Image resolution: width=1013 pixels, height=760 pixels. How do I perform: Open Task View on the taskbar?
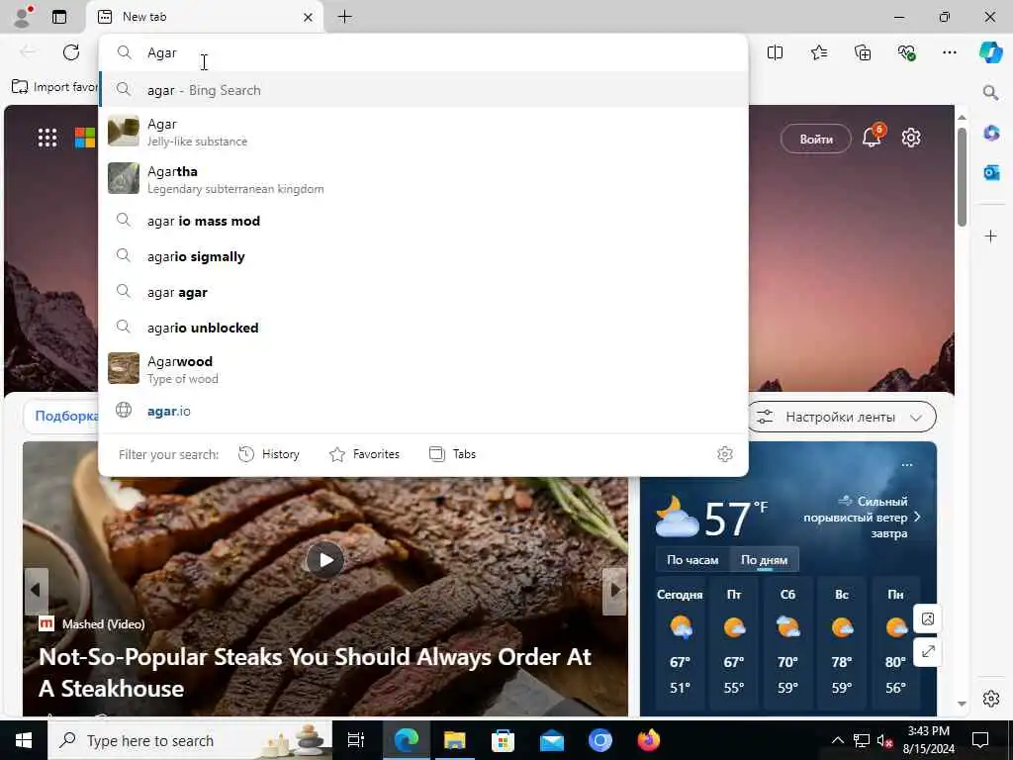(x=356, y=740)
